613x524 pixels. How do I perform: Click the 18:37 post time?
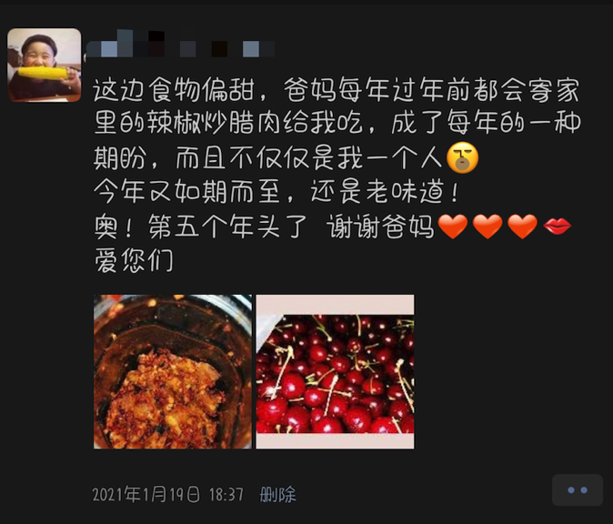pyautogui.click(x=226, y=495)
